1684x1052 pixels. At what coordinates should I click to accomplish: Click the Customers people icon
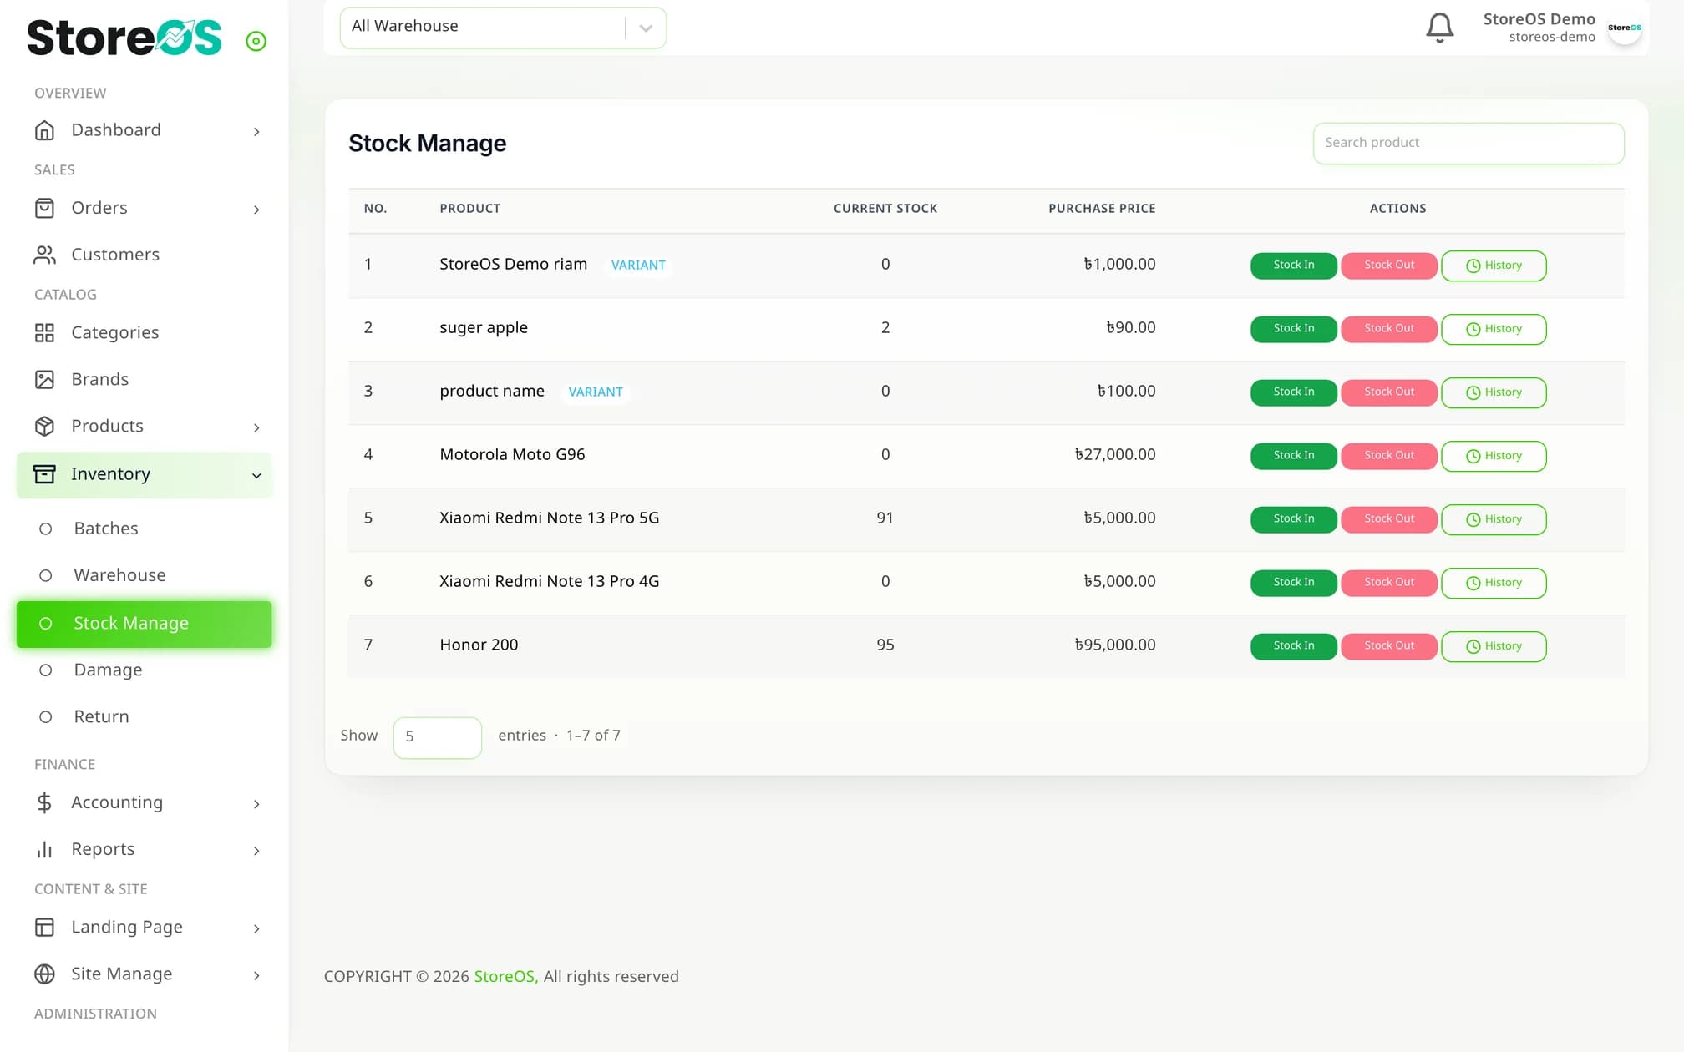pyautogui.click(x=44, y=255)
